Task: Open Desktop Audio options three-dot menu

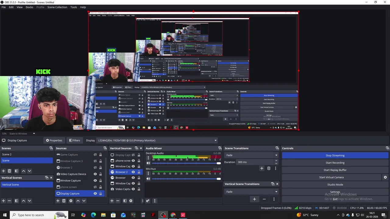Action: coord(148,158)
